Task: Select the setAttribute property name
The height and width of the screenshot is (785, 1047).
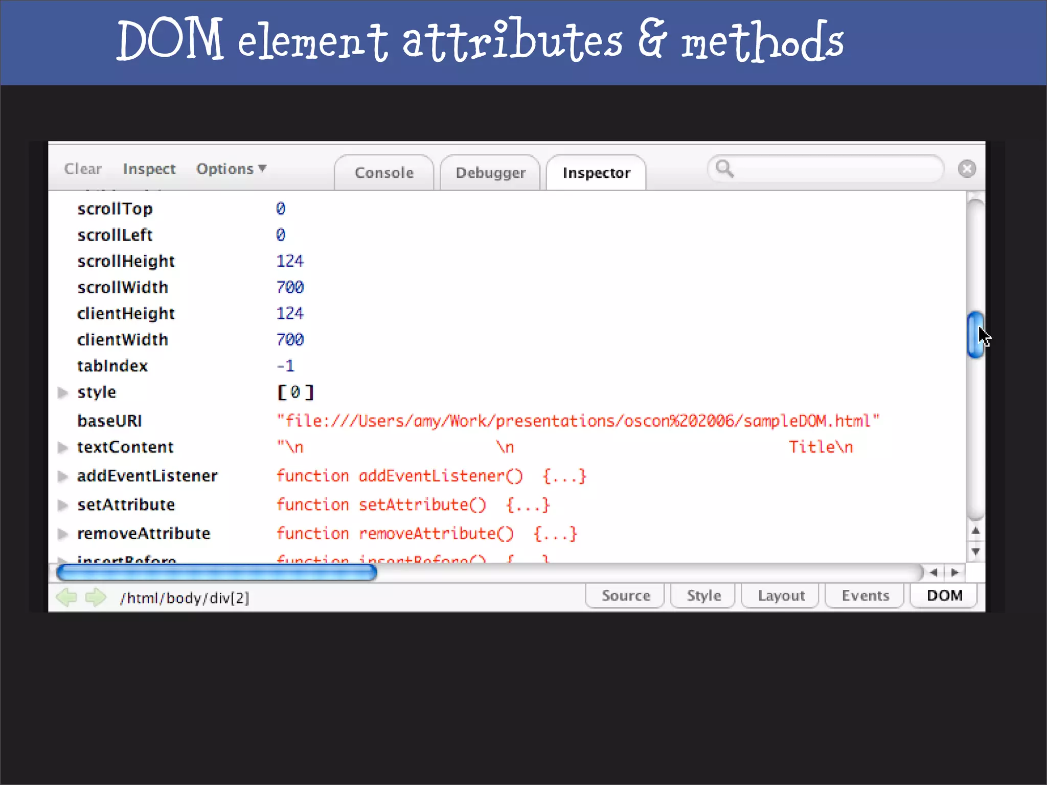Action: click(126, 505)
